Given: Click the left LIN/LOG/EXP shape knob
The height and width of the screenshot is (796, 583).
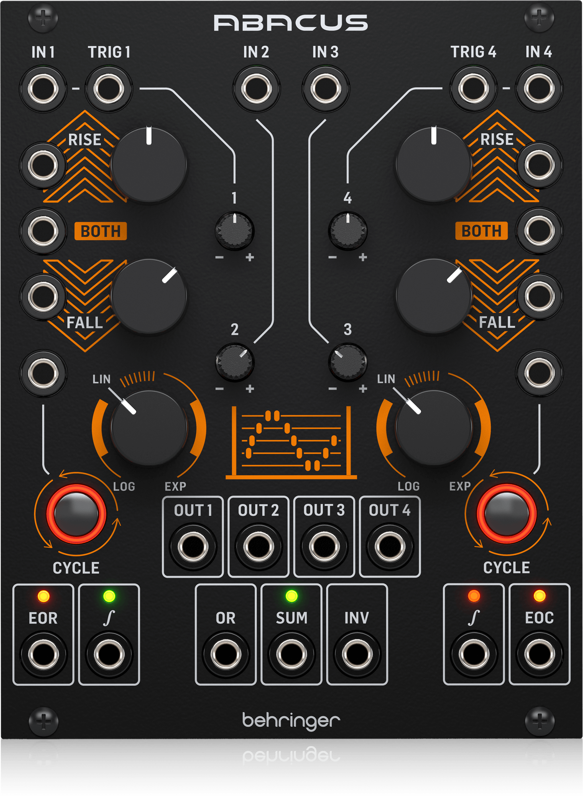Looking at the screenshot, I should pos(149,427).
